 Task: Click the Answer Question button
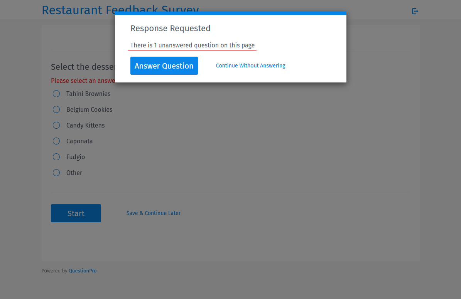[164, 66]
